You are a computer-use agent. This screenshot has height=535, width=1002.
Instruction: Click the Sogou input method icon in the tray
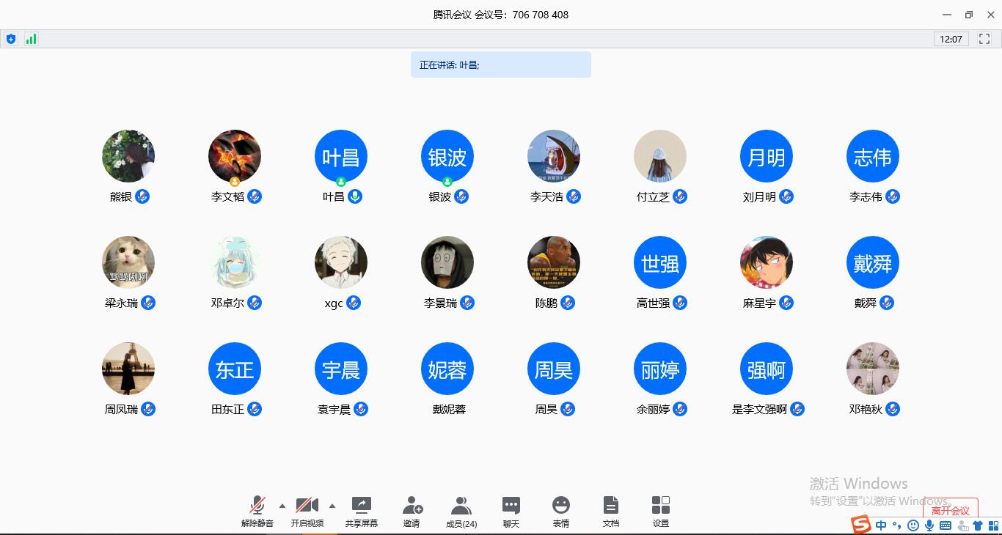[860, 525]
